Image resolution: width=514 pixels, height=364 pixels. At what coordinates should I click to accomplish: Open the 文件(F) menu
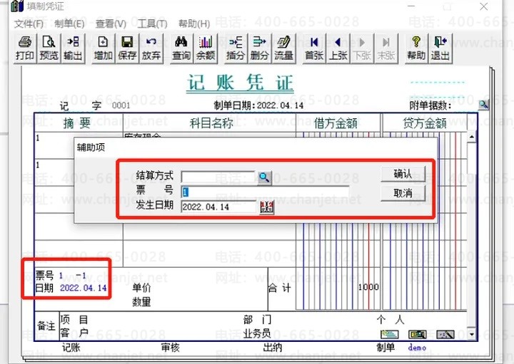tap(29, 24)
